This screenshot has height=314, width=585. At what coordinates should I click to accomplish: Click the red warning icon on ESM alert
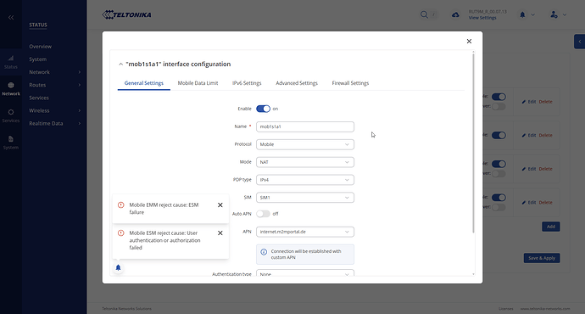click(121, 233)
